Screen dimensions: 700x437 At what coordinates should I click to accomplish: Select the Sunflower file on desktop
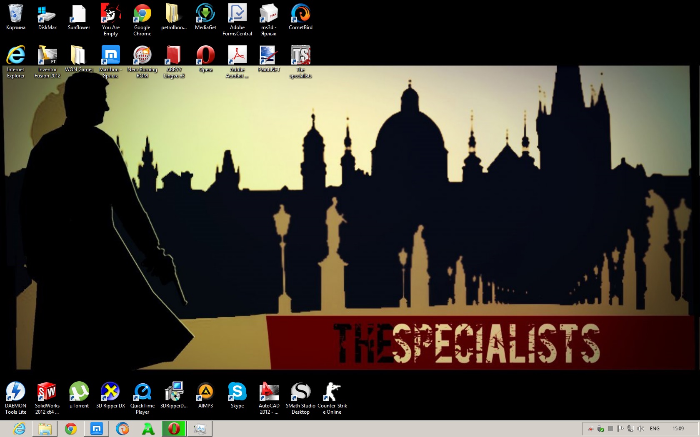pyautogui.click(x=79, y=17)
